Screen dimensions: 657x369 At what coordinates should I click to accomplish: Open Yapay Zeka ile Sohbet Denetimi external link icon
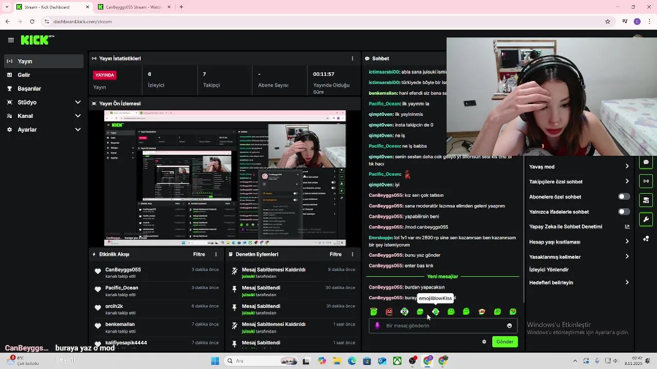pos(627,227)
